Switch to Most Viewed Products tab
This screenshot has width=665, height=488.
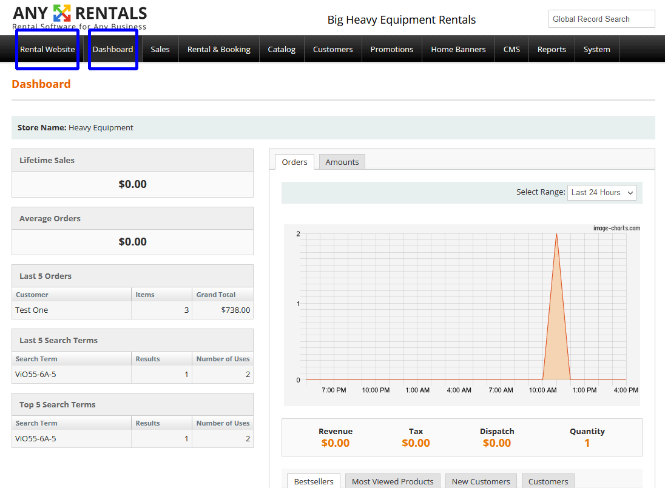point(393,481)
